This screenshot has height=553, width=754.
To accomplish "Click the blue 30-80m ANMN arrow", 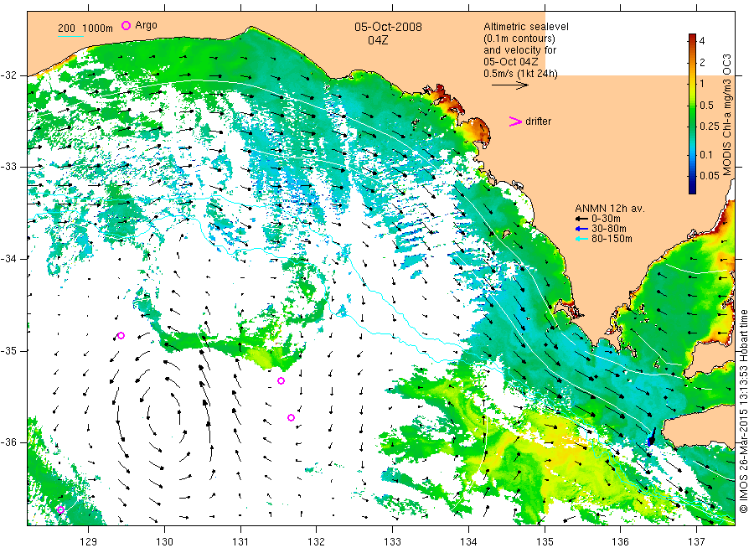I will [582, 229].
